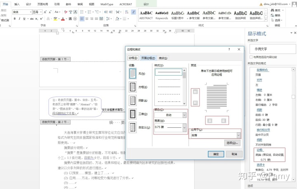Click paragraph shading bucket icon
The width and height of the screenshot is (297, 189).
coord(117,18)
